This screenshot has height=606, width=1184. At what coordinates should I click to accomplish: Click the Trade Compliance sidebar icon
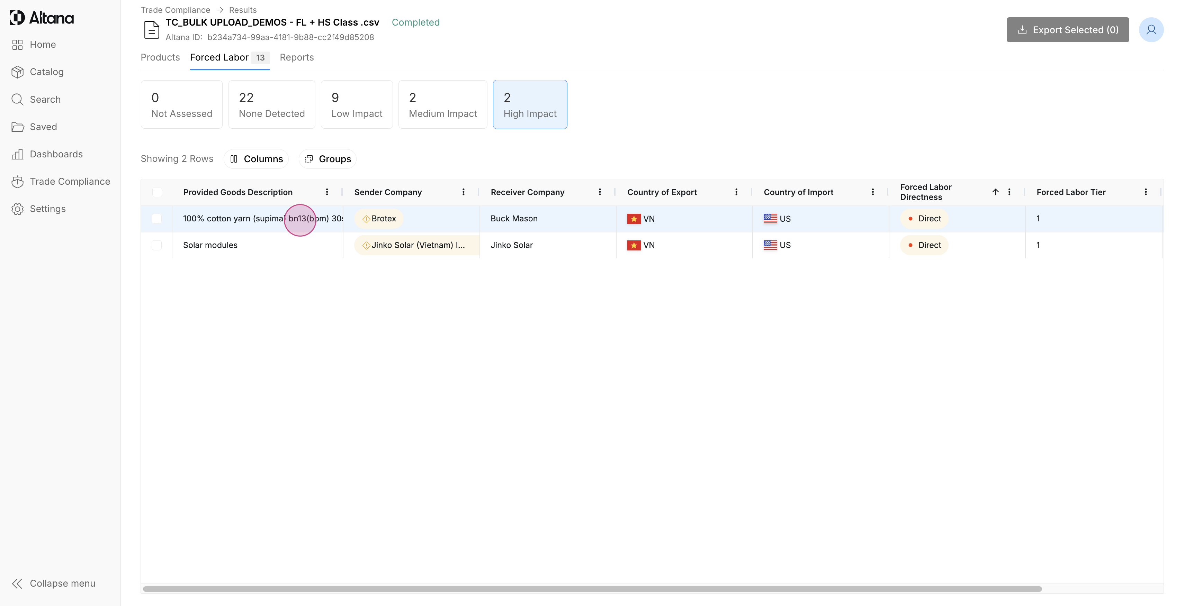click(x=17, y=182)
